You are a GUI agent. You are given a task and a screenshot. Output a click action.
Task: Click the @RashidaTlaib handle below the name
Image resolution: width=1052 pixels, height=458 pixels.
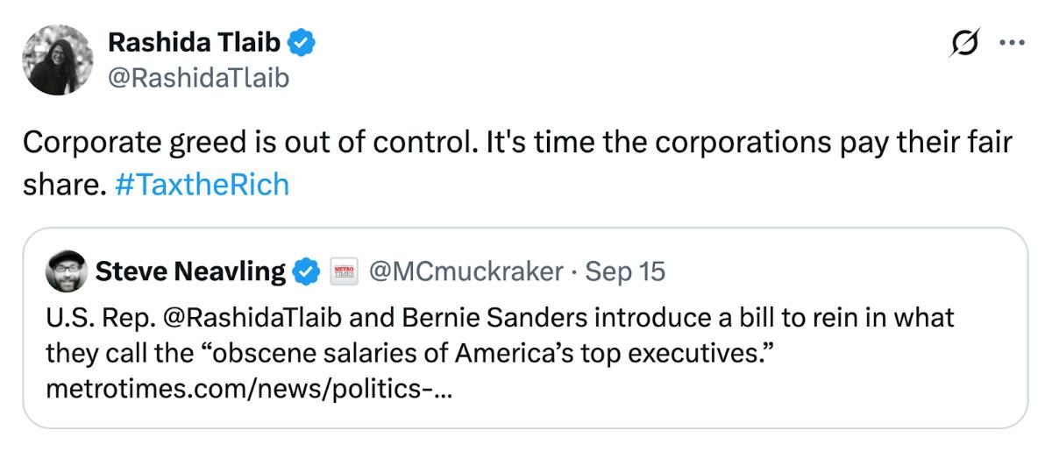pyautogui.click(x=197, y=79)
